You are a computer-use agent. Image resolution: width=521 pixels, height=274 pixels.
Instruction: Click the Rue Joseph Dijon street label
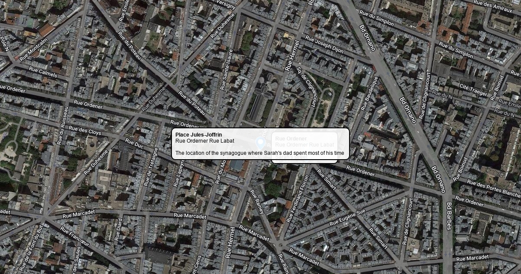(324, 45)
